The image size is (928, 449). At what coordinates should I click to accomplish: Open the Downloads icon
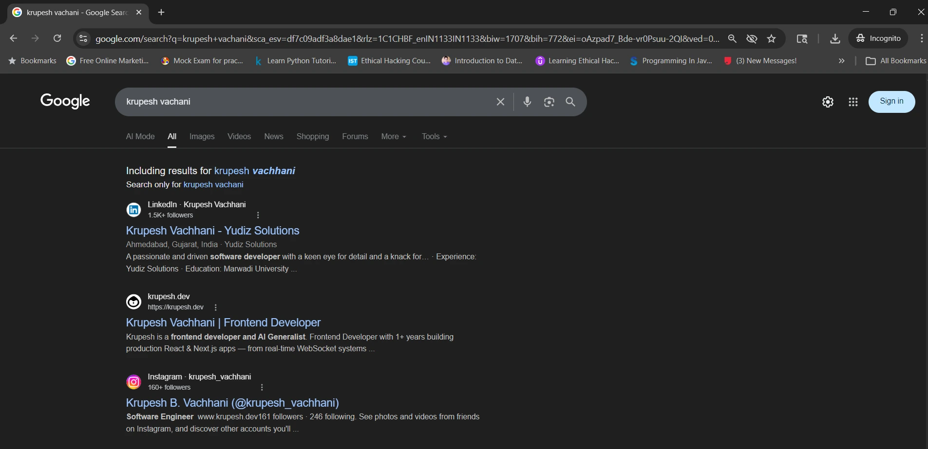pyautogui.click(x=835, y=38)
